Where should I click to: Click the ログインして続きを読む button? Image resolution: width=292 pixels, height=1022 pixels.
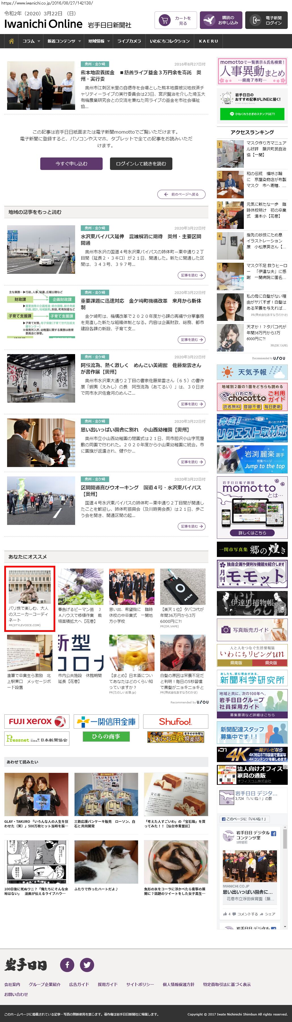click(141, 163)
